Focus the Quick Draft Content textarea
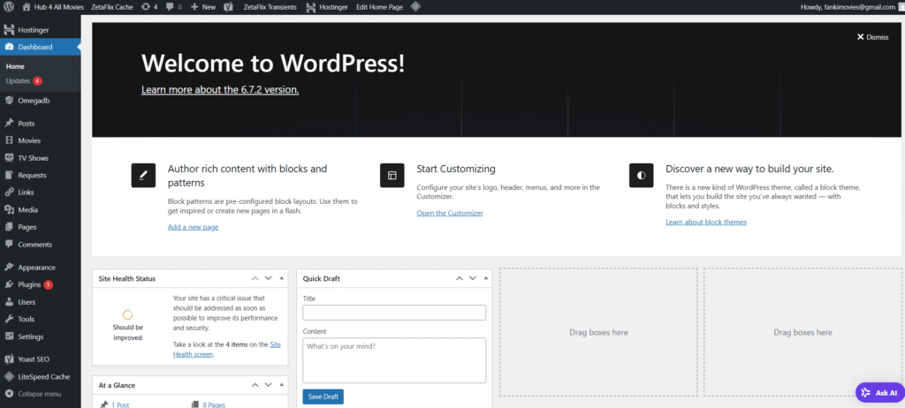Image resolution: width=905 pixels, height=408 pixels. [x=394, y=360]
